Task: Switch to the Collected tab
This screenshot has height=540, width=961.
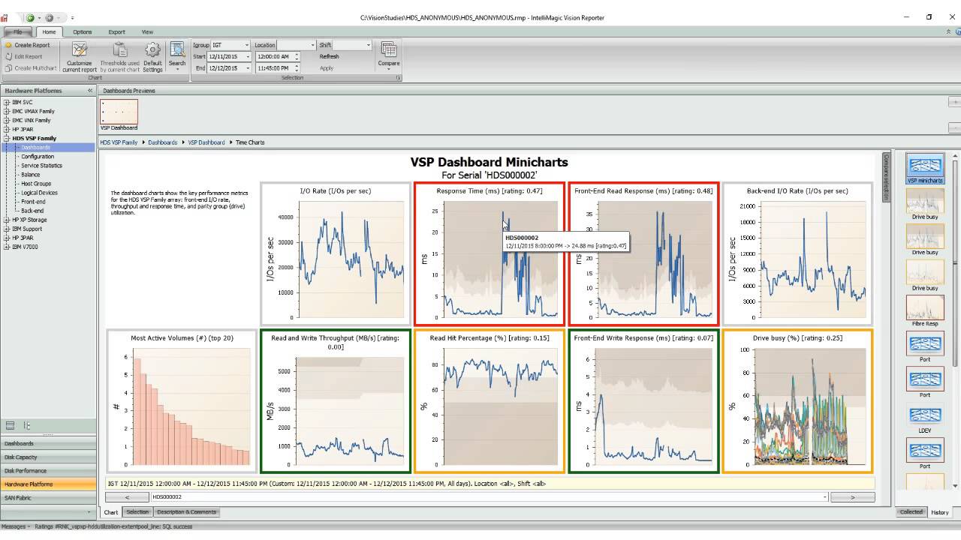Action: 911,512
